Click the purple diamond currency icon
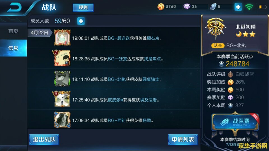Screen dimensions: 269x151 point(187,6)
